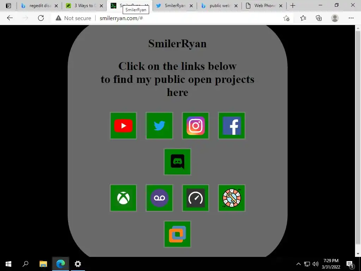
Task: Open the speedometer gauge icon link
Action: pyautogui.click(x=195, y=198)
